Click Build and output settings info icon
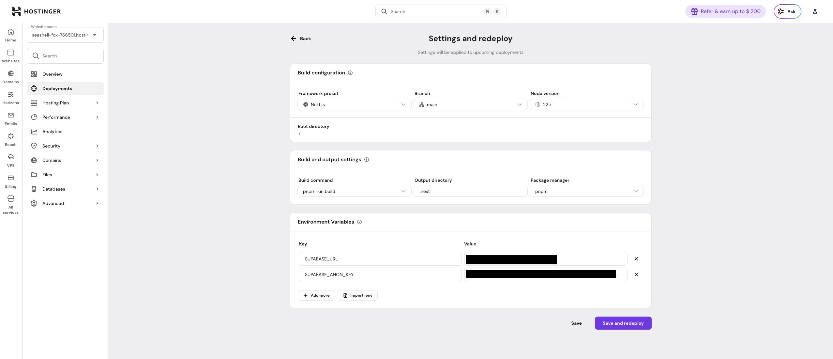Viewport: 833px width, 359px height. 367,160
